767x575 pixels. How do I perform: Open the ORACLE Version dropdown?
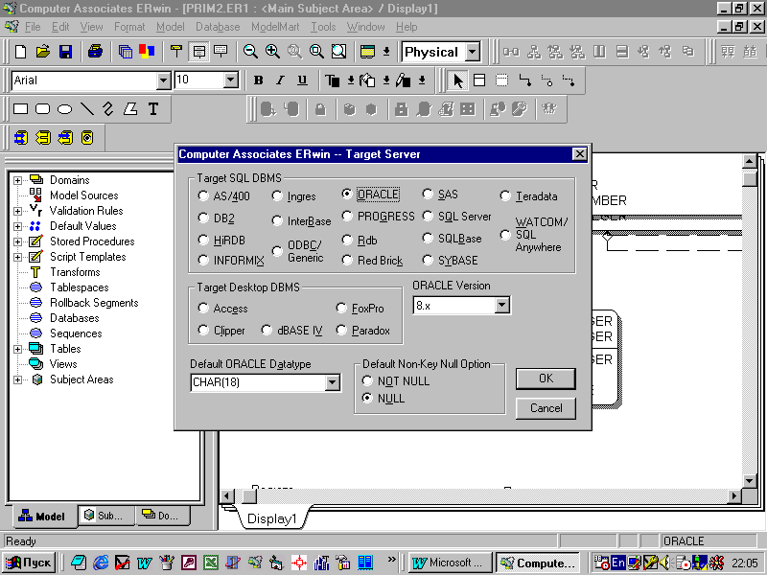click(x=501, y=306)
